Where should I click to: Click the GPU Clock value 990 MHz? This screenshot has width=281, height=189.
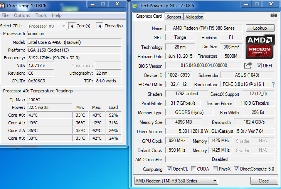[x=177, y=140]
